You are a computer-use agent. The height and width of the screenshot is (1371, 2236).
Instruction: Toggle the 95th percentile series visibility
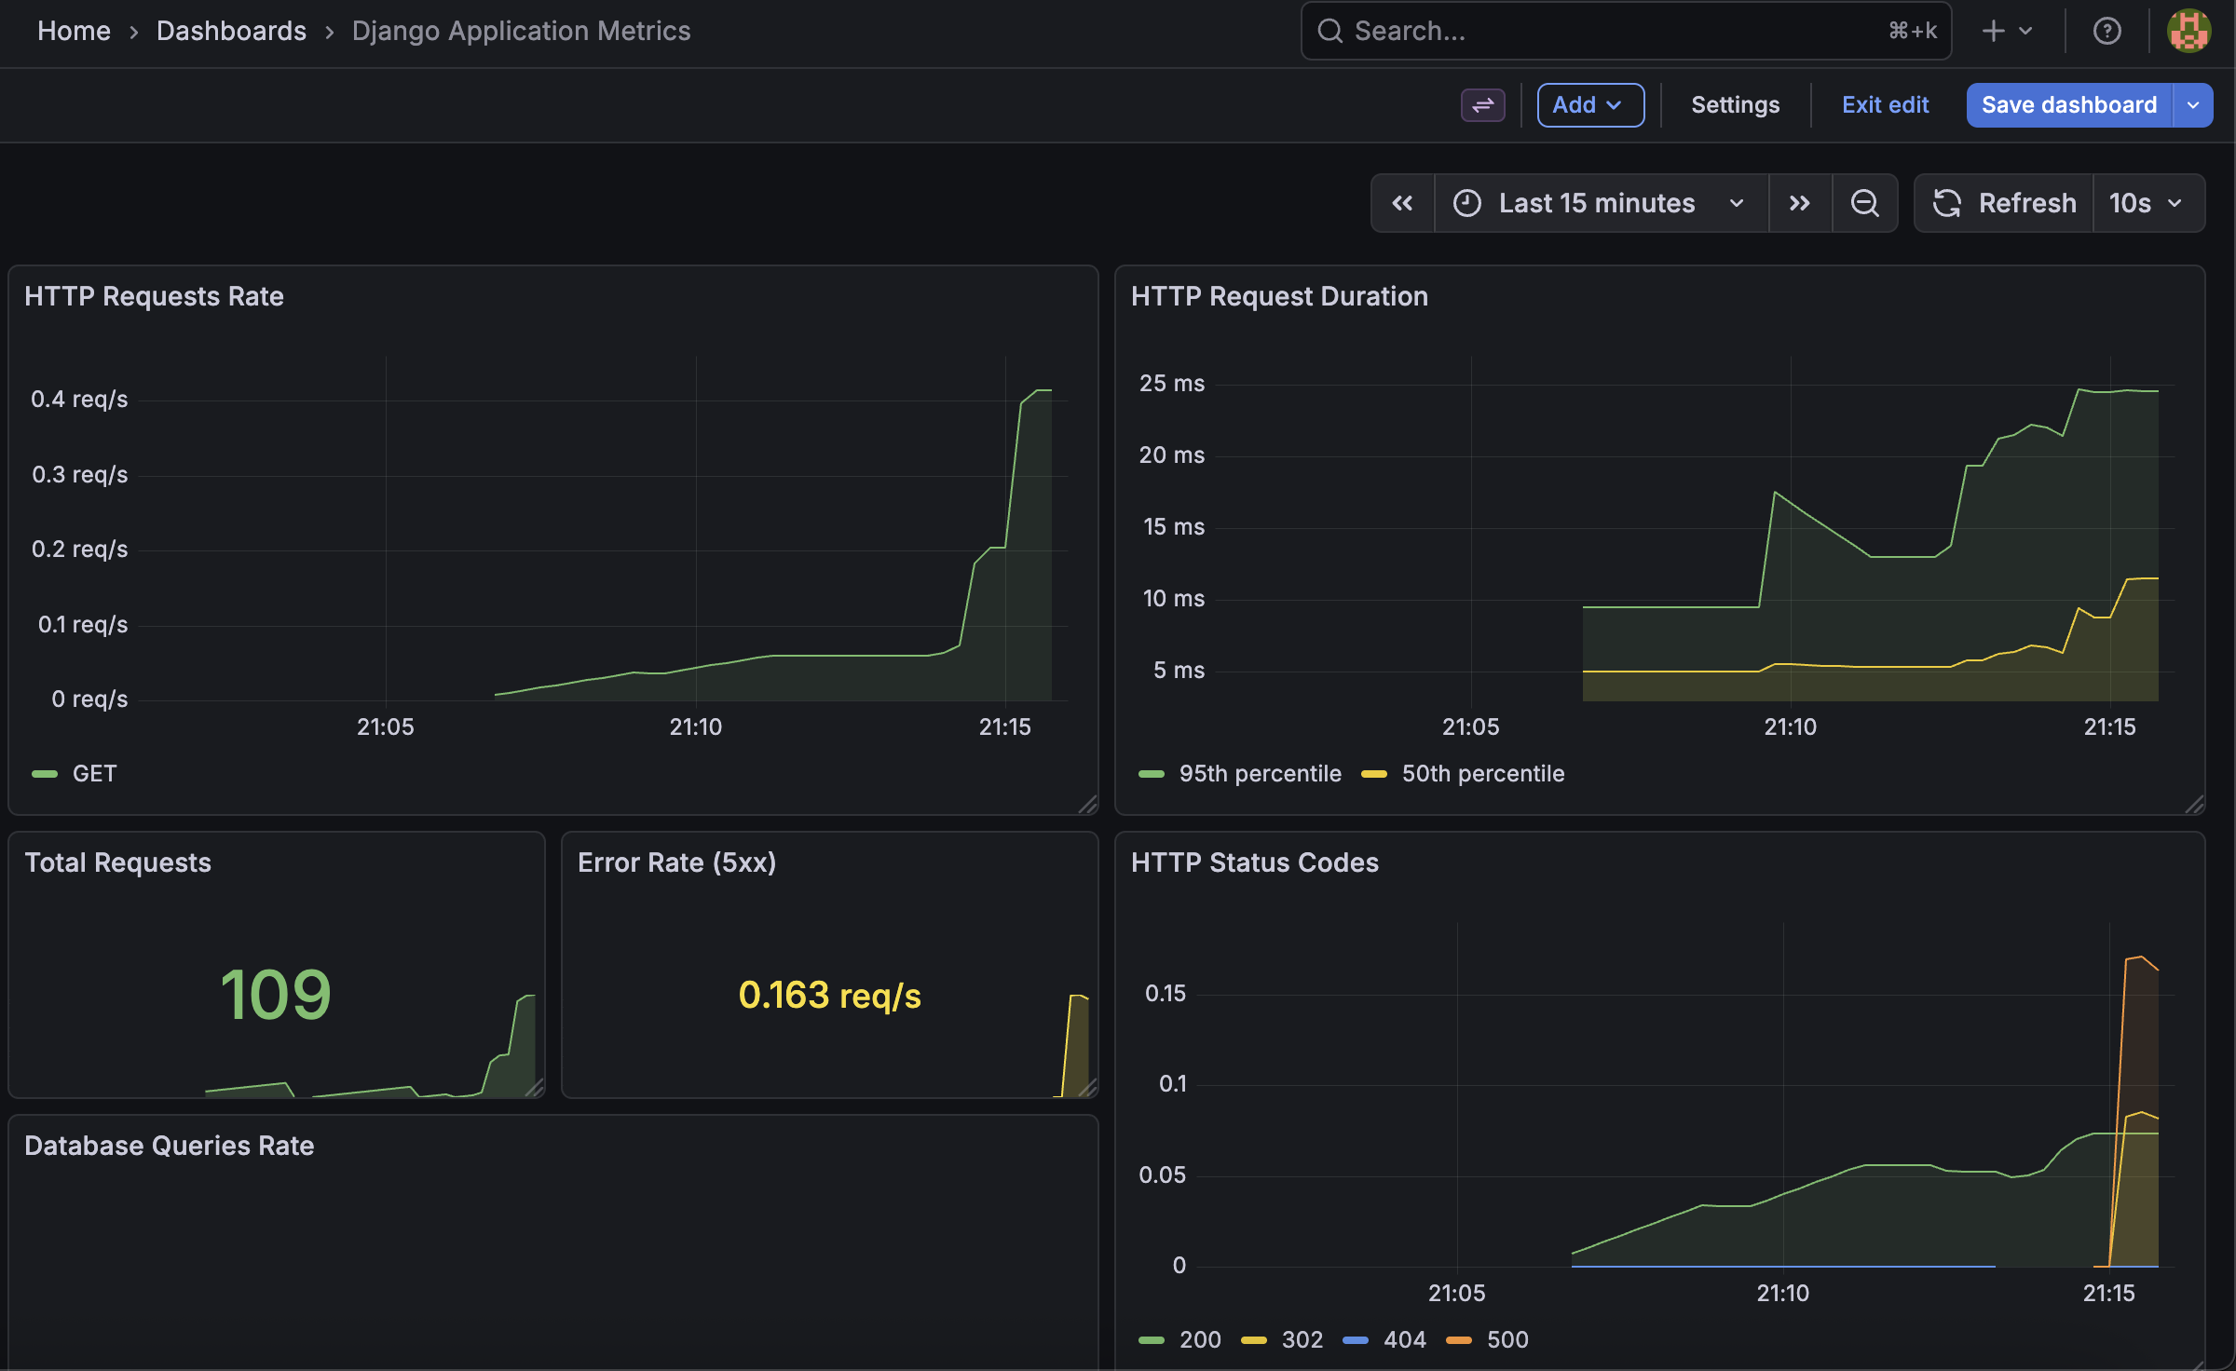(x=1261, y=773)
